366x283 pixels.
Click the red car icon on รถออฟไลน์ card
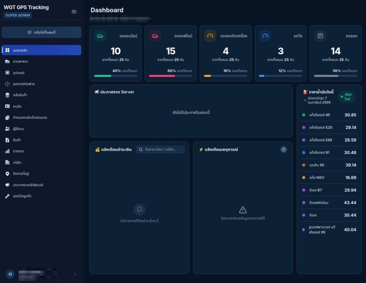click(155, 36)
